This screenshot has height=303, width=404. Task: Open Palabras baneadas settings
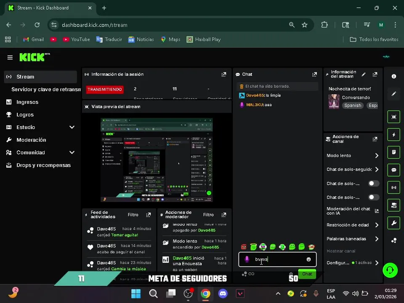(352, 239)
